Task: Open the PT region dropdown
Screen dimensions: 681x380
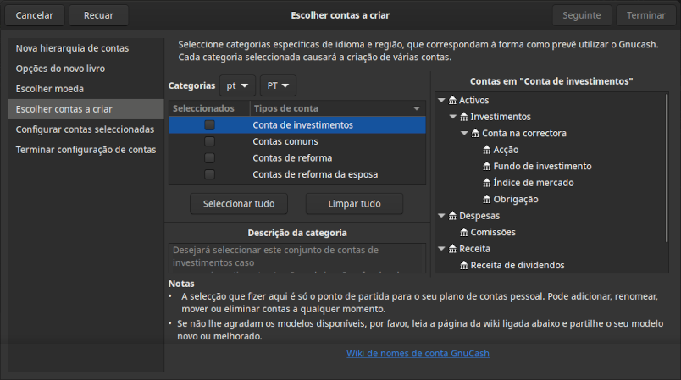Action: [x=278, y=86]
